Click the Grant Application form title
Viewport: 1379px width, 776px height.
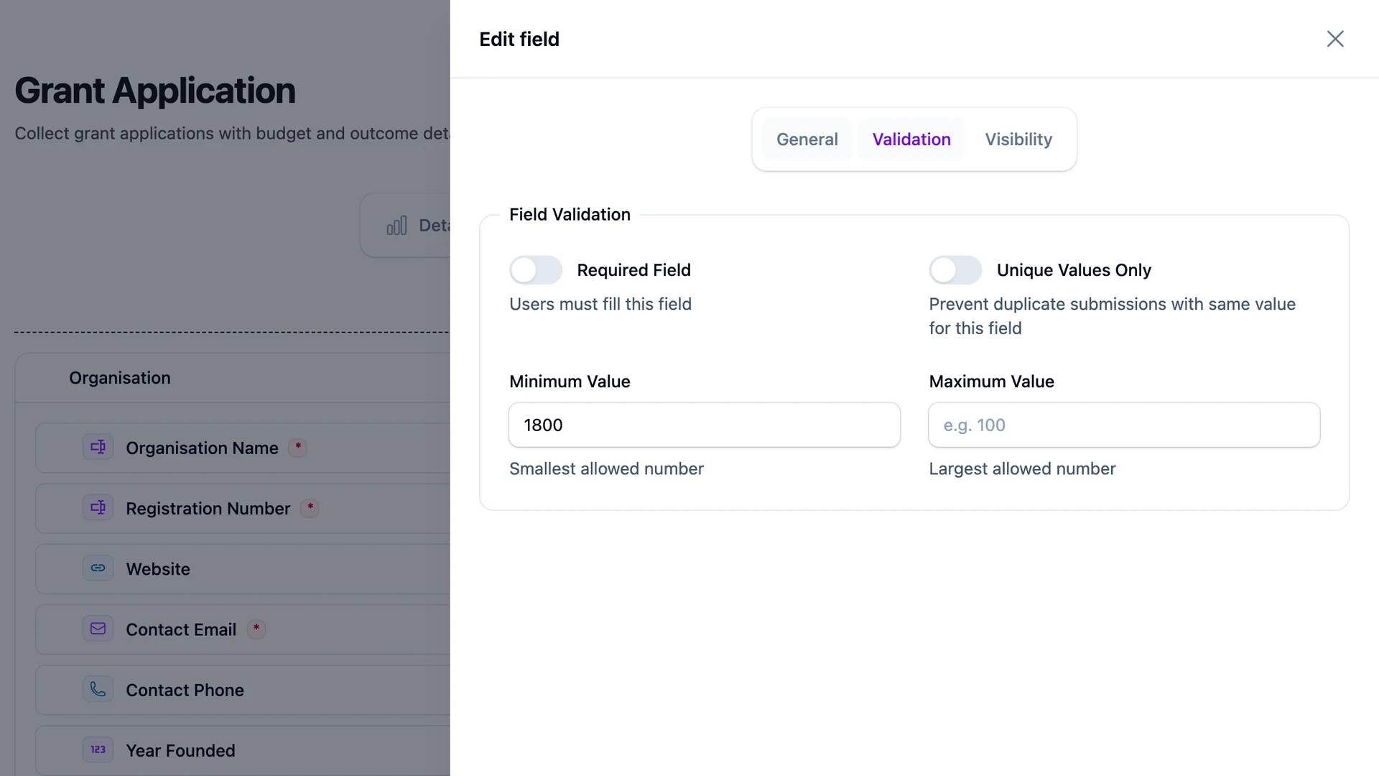click(155, 91)
